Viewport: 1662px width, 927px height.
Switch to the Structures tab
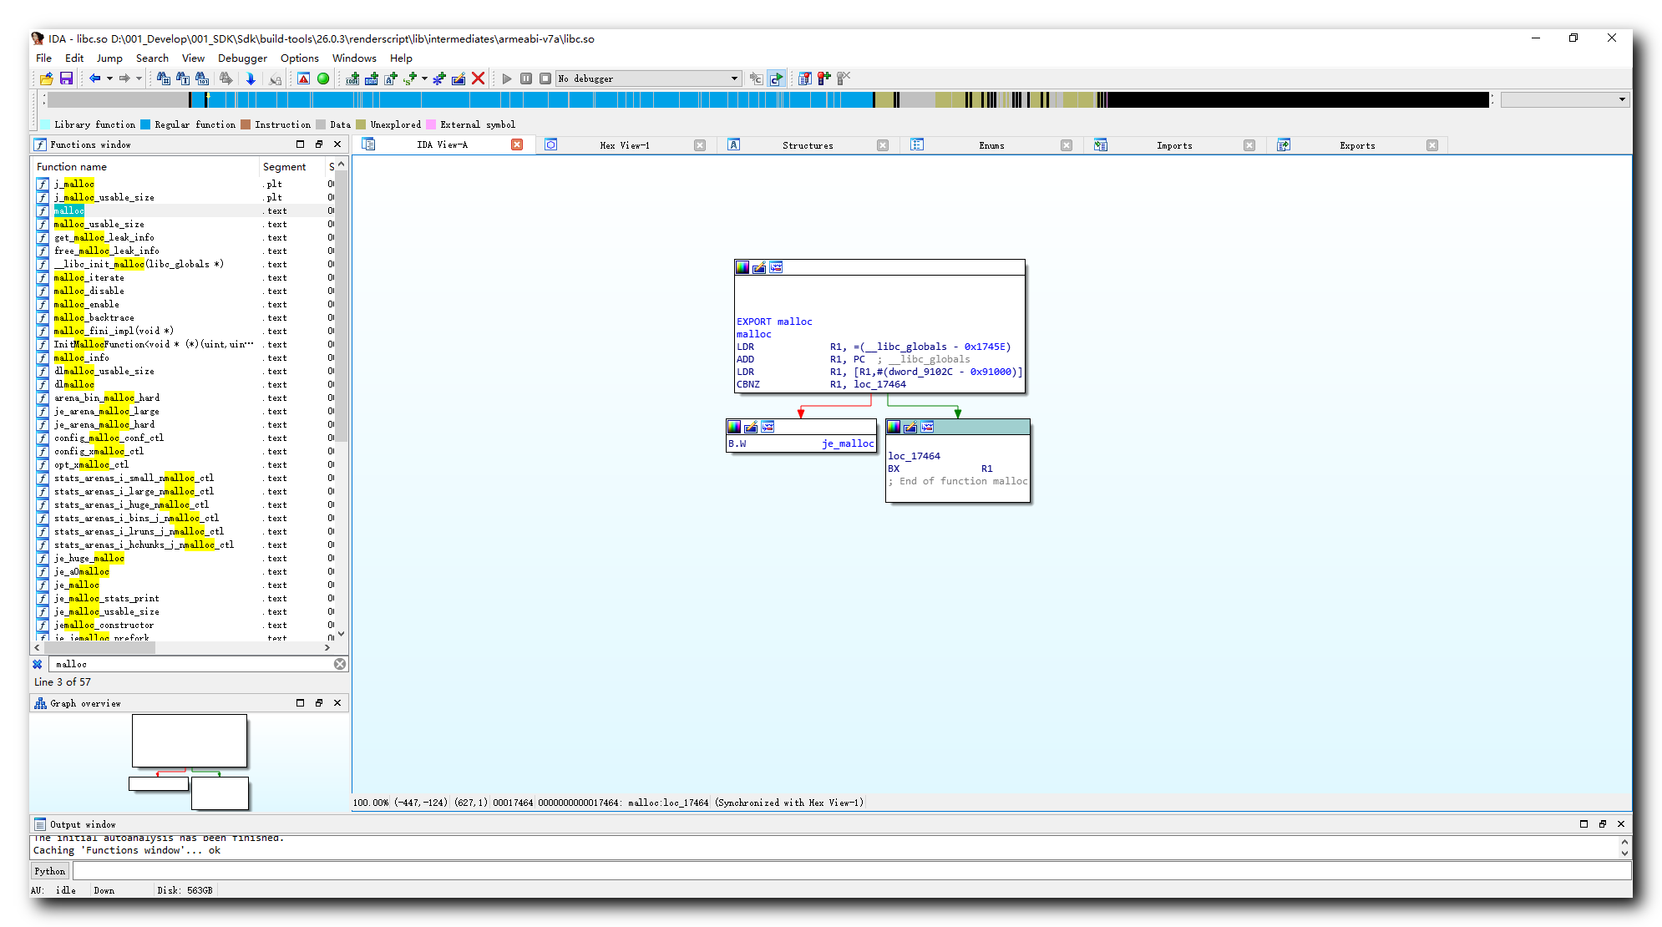808,144
